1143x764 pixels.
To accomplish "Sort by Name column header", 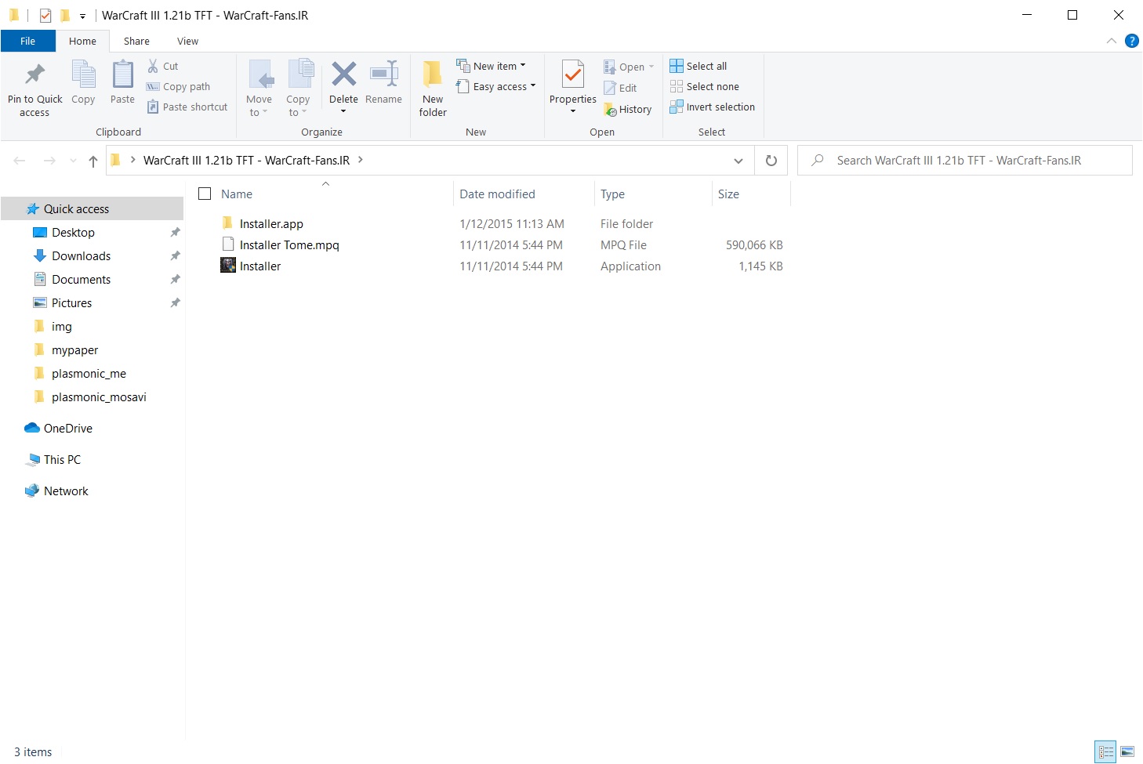I will pos(237,194).
